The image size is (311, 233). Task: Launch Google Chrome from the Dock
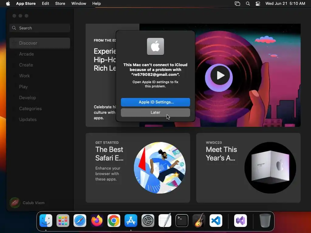(x=114, y=221)
